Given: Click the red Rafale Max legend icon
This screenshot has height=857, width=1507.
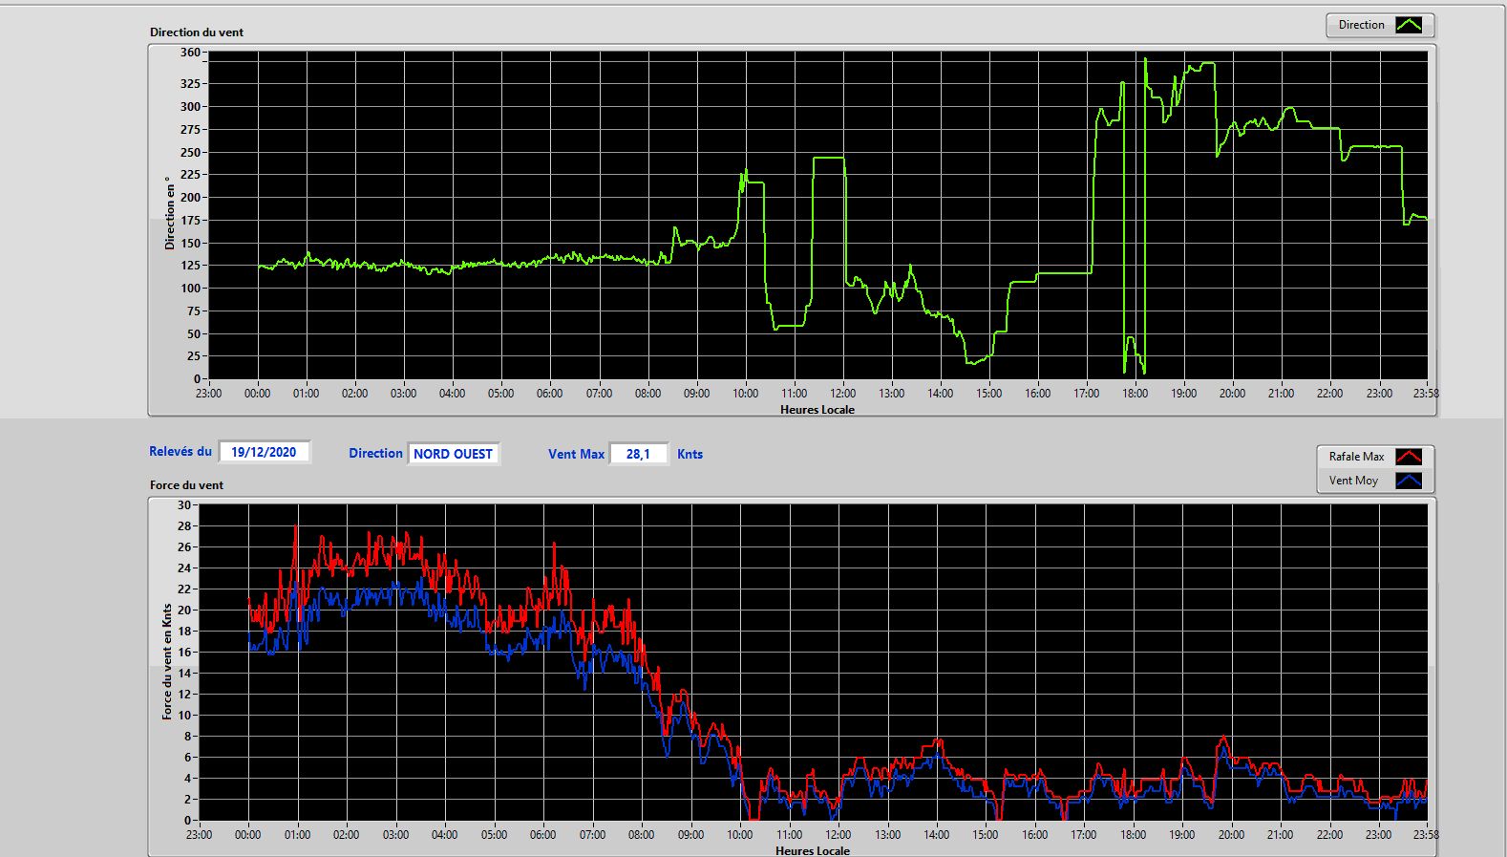Looking at the screenshot, I should tap(1409, 457).
